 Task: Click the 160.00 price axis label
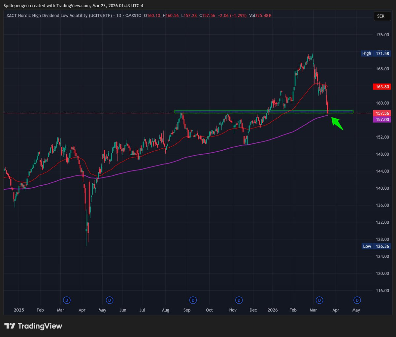point(382,103)
